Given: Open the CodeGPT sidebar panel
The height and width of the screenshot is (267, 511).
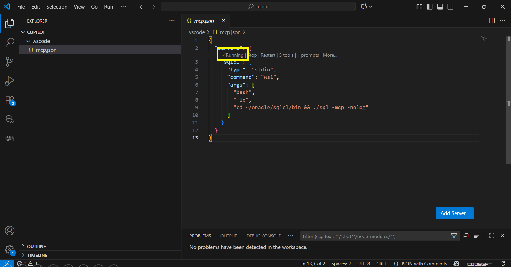Looking at the screenshot, I should coord(10,138).
